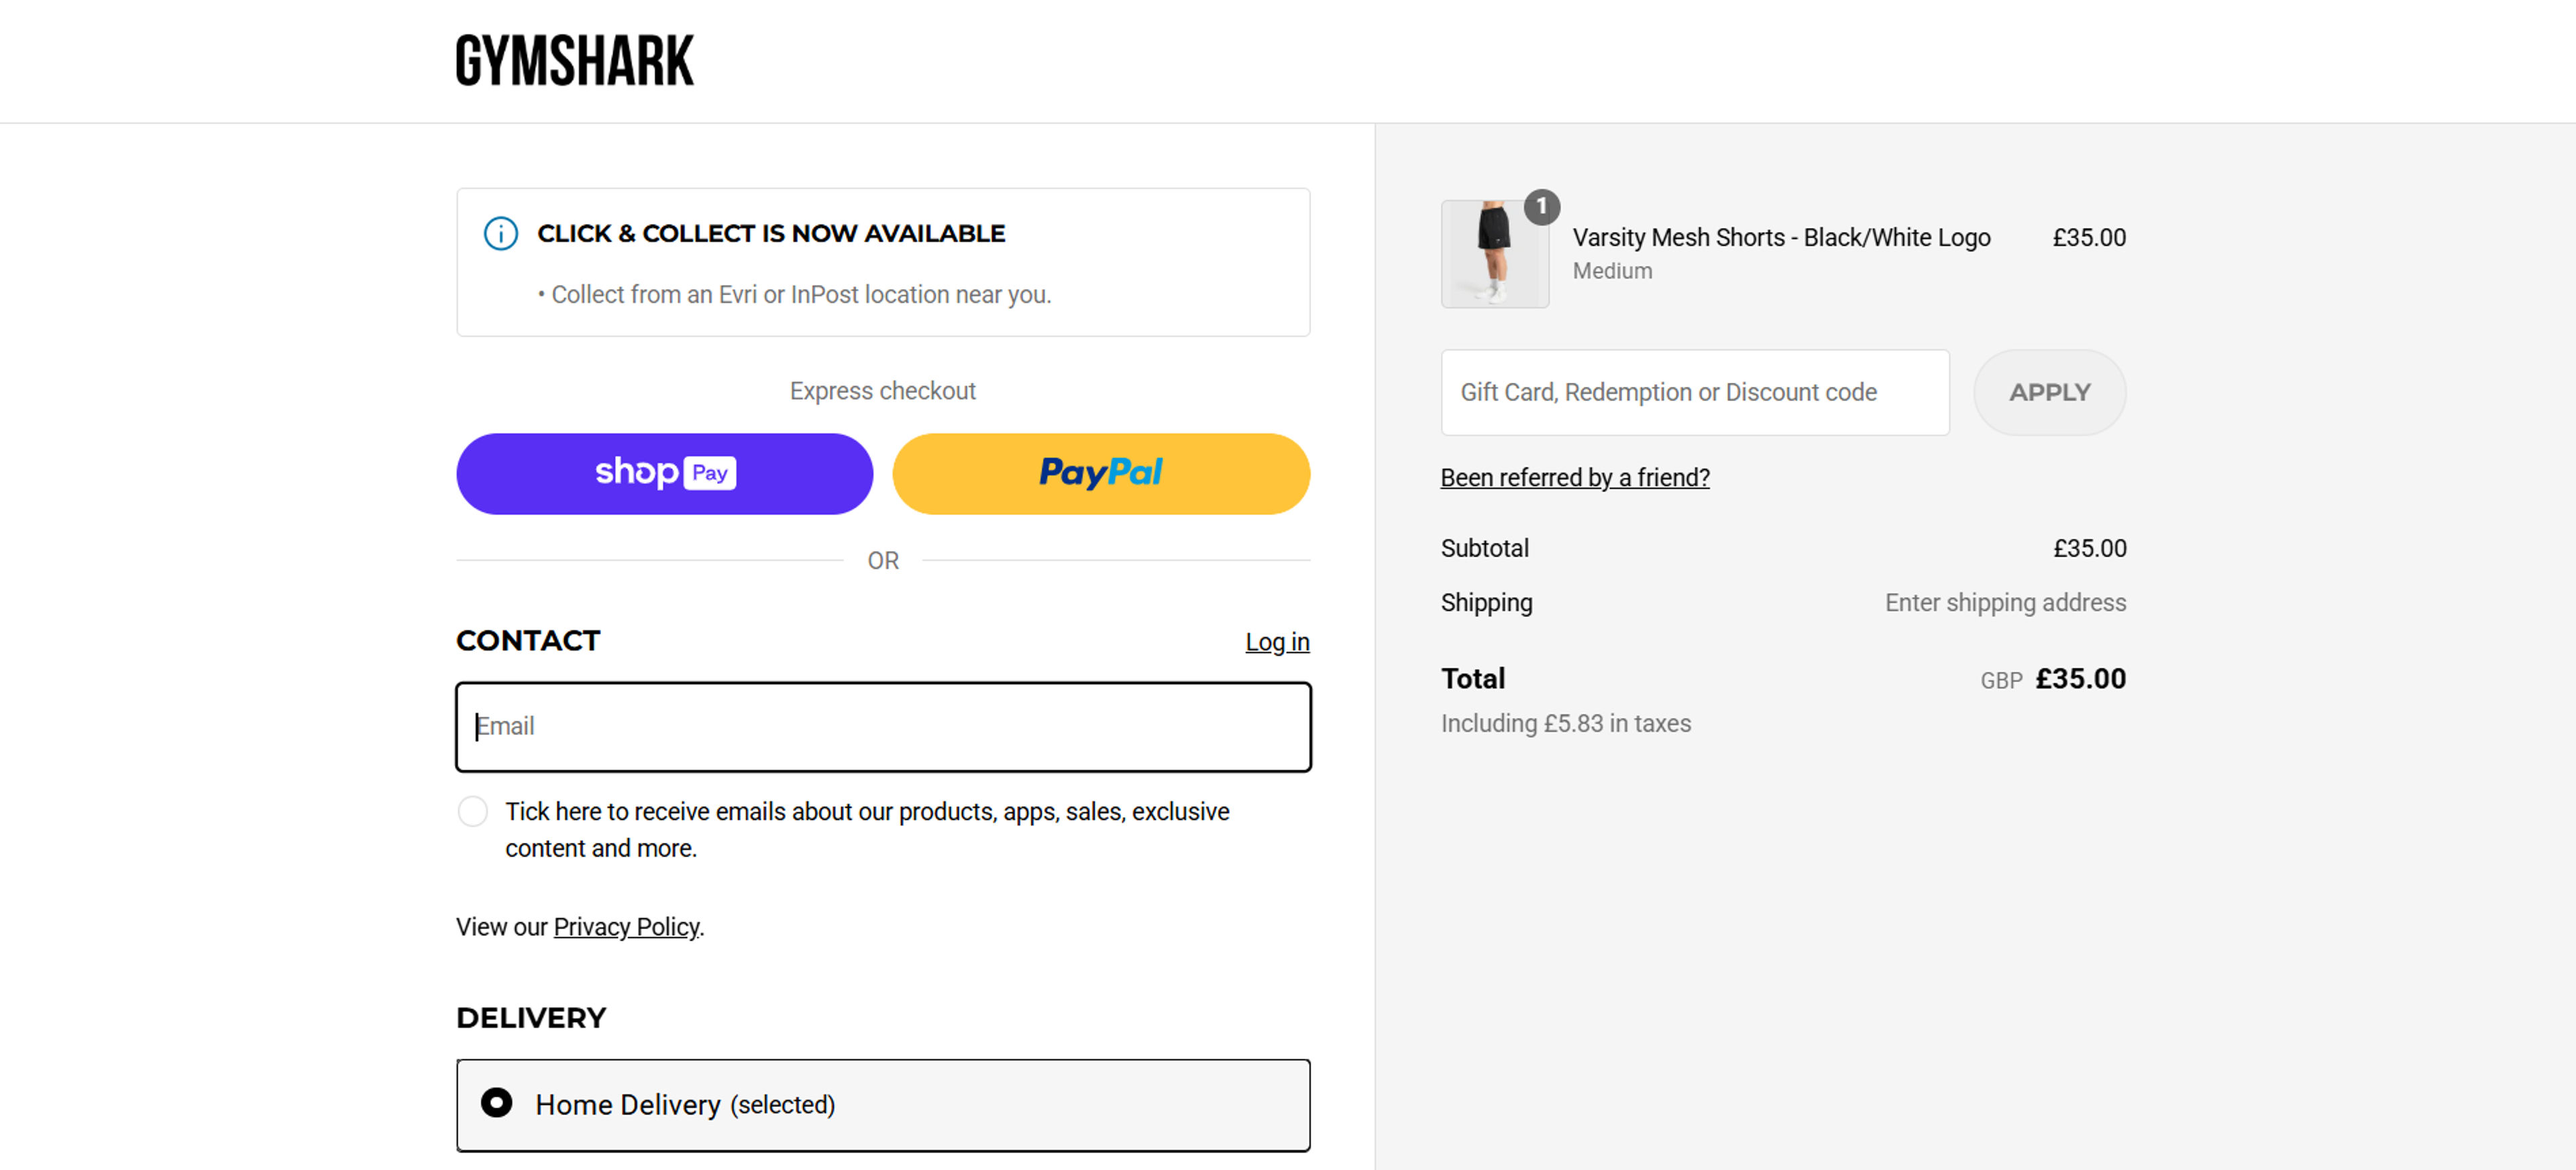
Task: Open the Gymshark logo homepage link
Action: [x=574, y=60]
